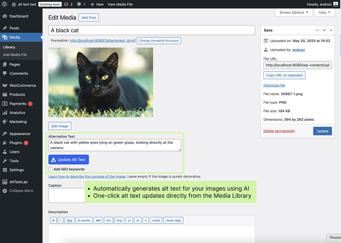Screen dimensions: 341x243
Task: Click the Posts pin icon
Action: (x=5, y=28)
